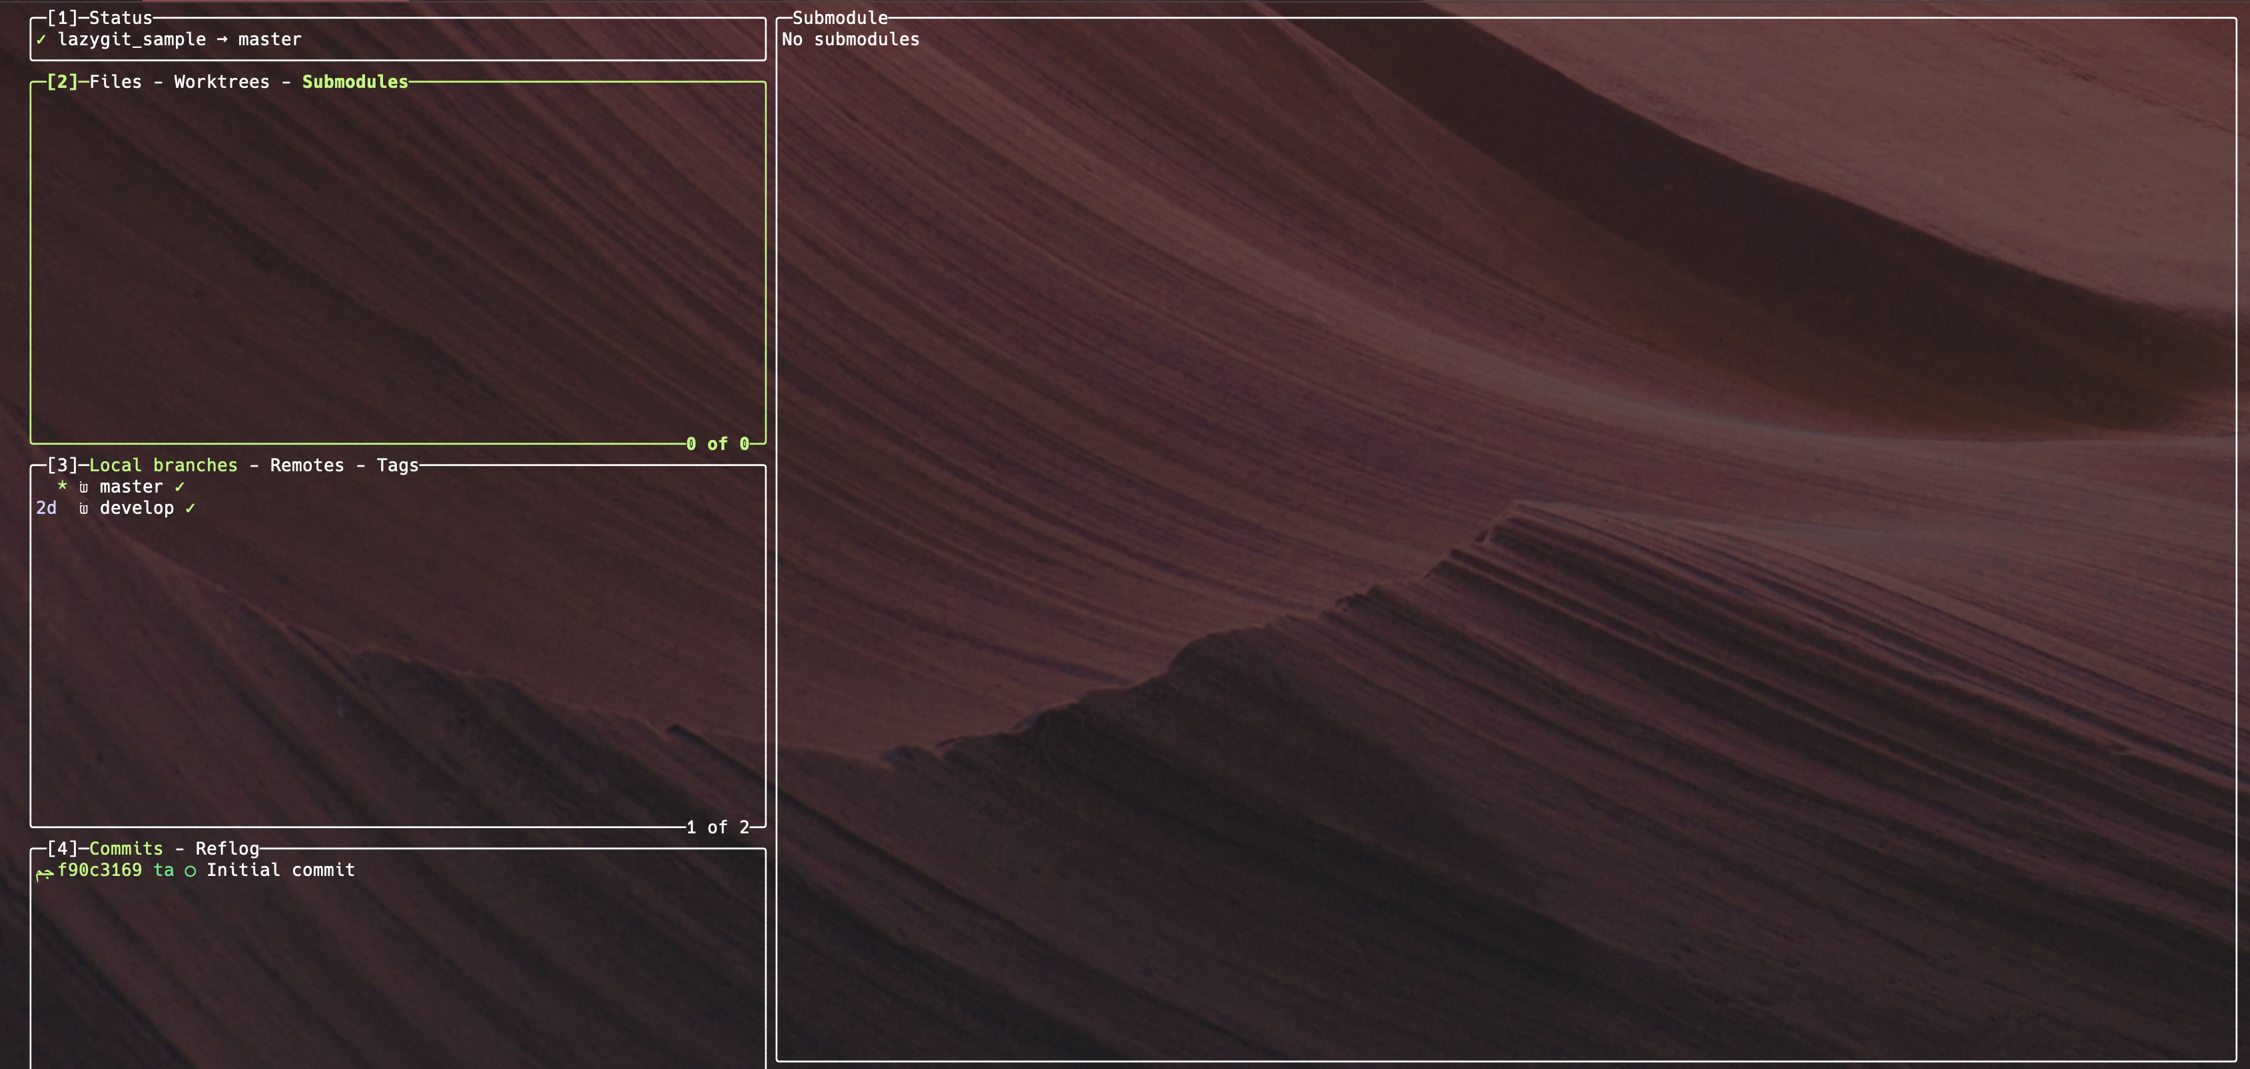Click the green checkmark after develop
This screenshot has height=1069, width=2250.
click(190, 509)
